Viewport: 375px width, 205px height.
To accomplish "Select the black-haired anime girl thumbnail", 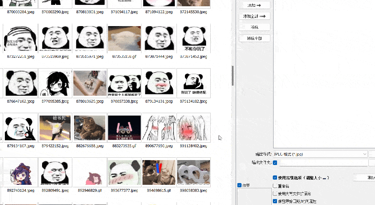I will coord(55,83).
